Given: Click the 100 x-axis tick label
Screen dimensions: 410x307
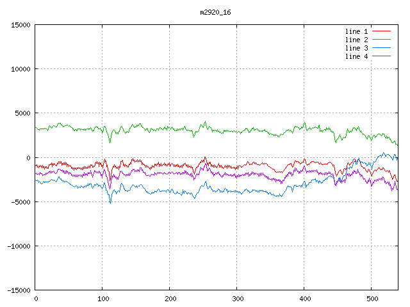Looking at the screenshot, I should coord(102,299).
